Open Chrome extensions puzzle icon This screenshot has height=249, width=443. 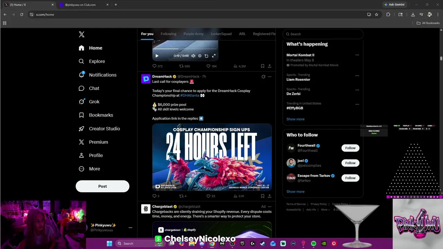coord(388,15)
